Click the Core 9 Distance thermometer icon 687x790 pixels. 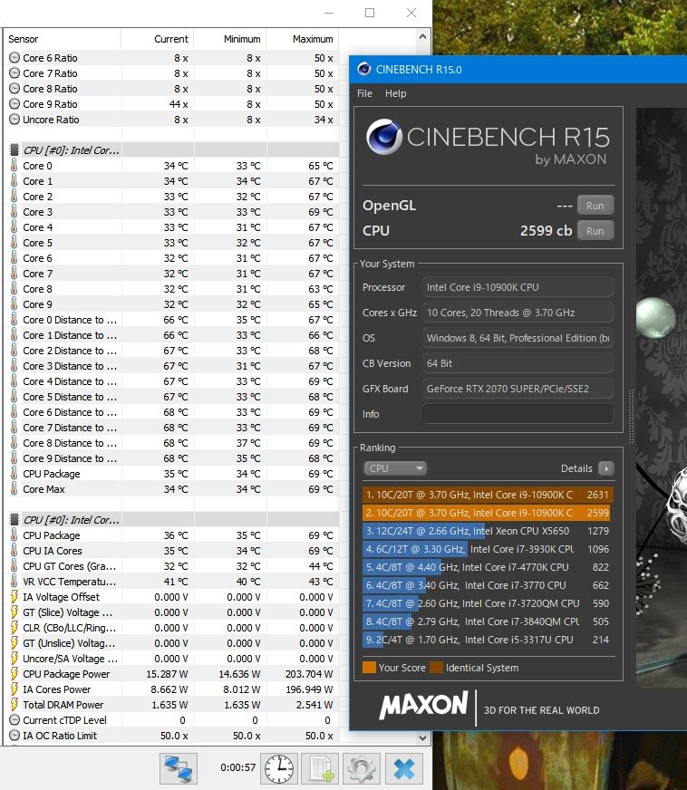[x=15, y=458]
